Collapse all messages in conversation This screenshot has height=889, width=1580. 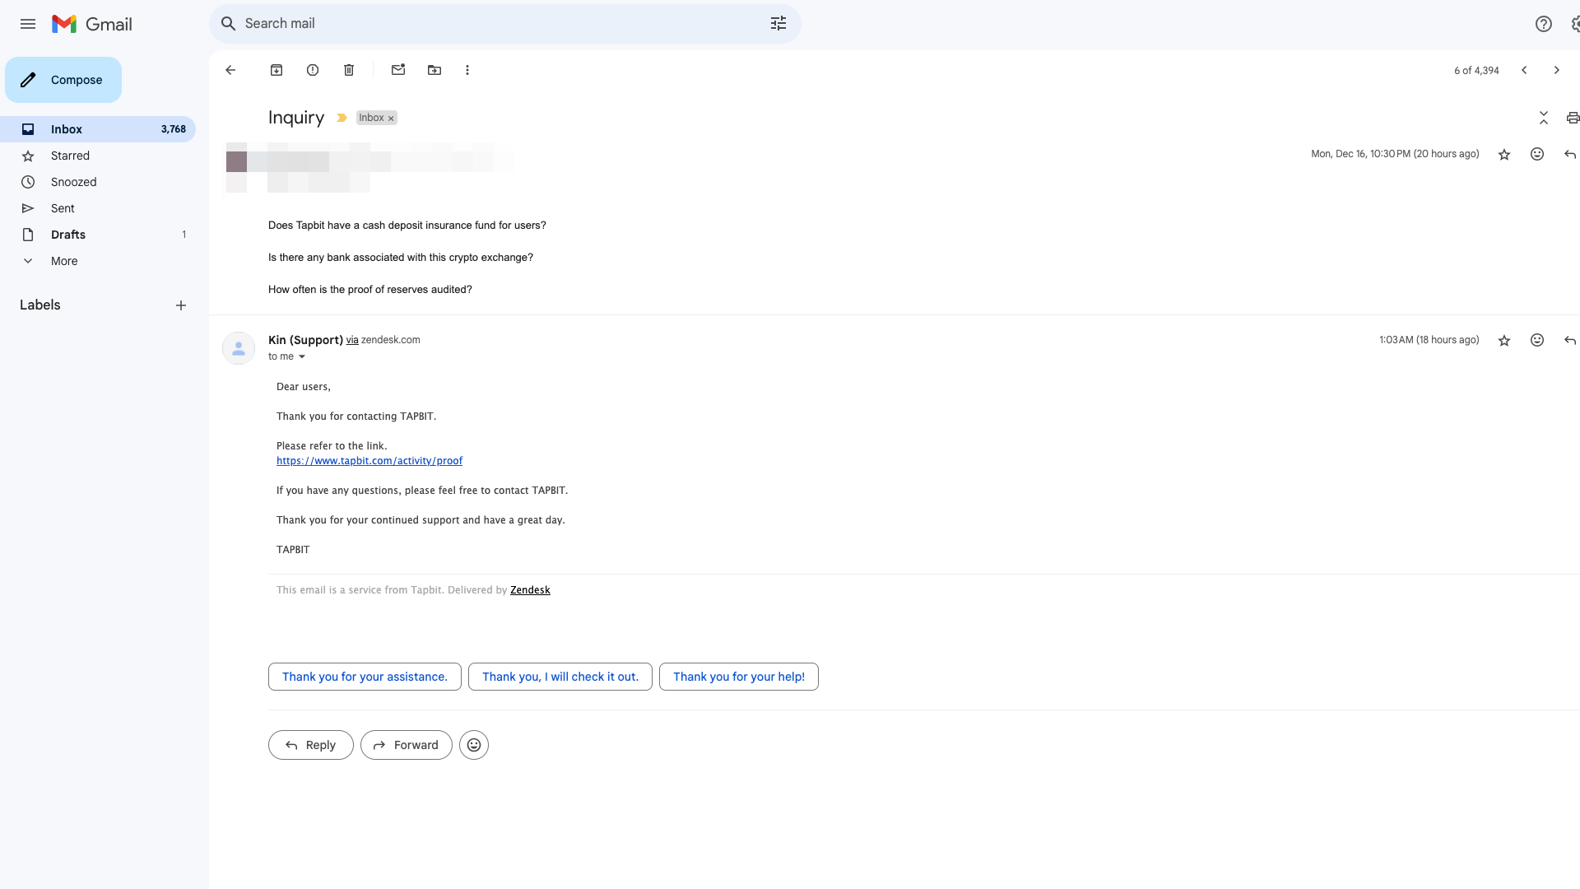1544,118
